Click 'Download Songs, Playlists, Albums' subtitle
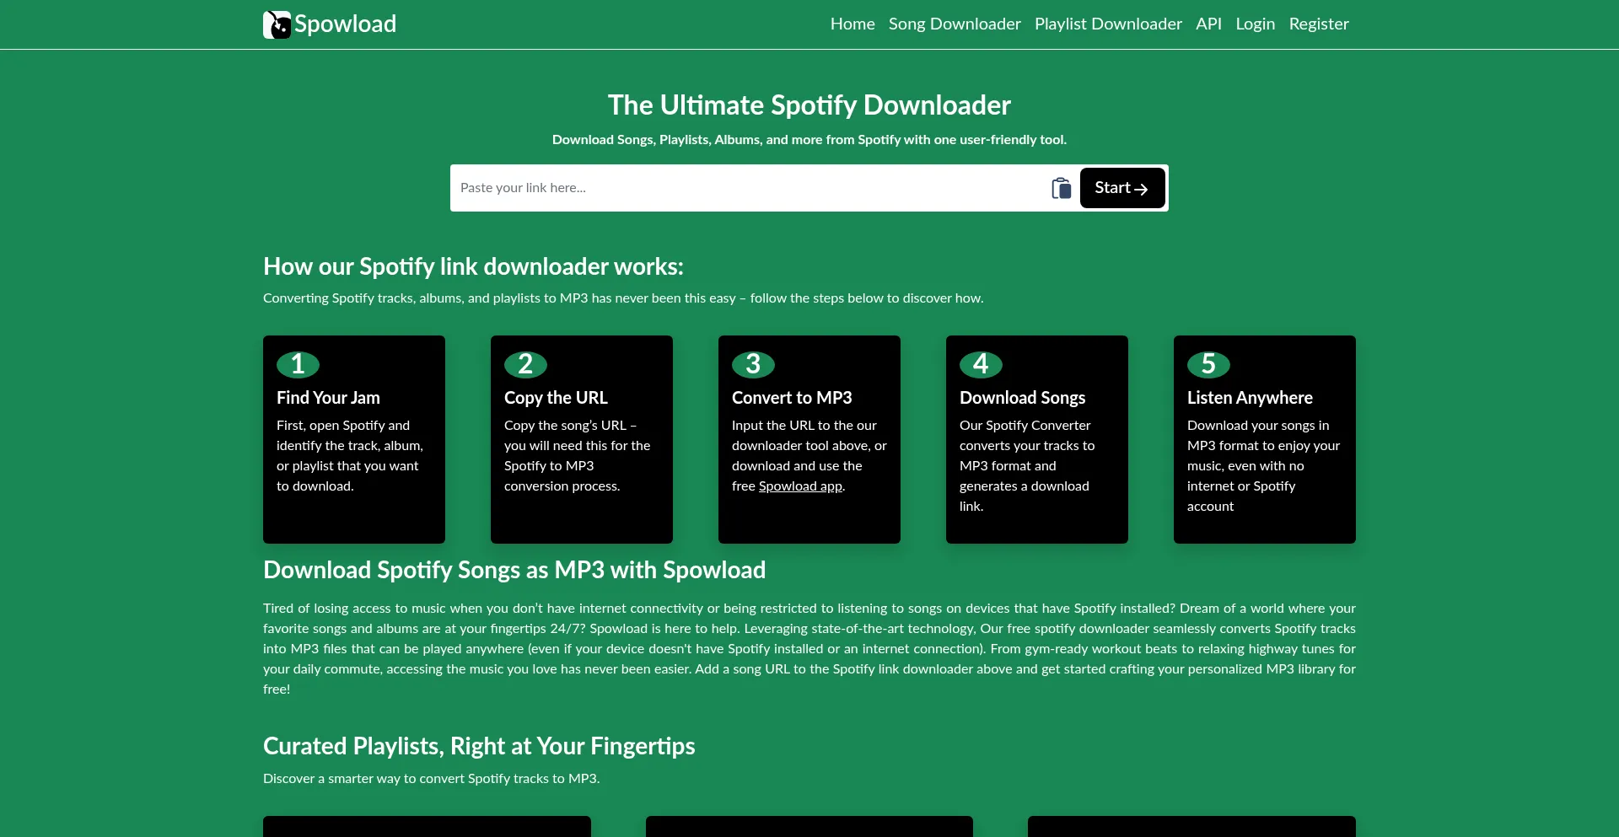Image resolution: width=1619 pixels, height=837 pixels. tap(809, 140)
